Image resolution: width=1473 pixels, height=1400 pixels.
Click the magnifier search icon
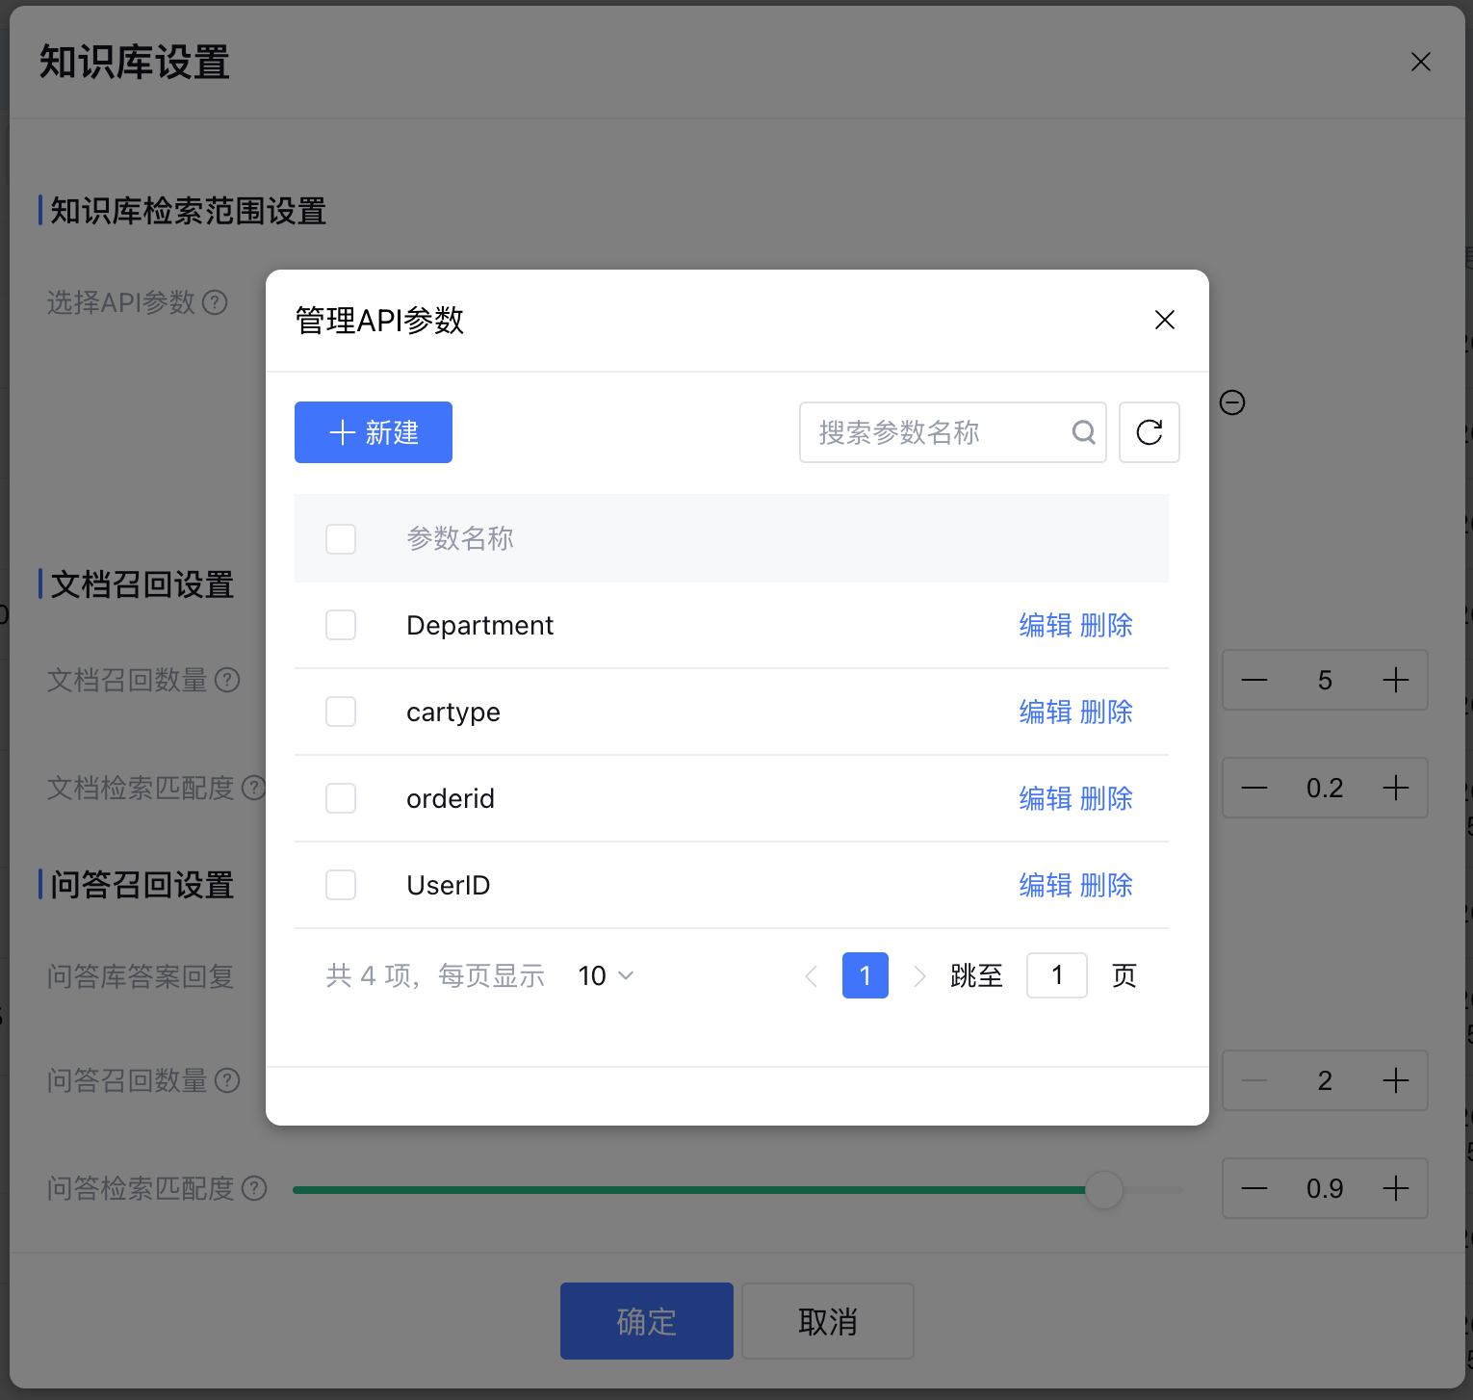click(1083, 432)
